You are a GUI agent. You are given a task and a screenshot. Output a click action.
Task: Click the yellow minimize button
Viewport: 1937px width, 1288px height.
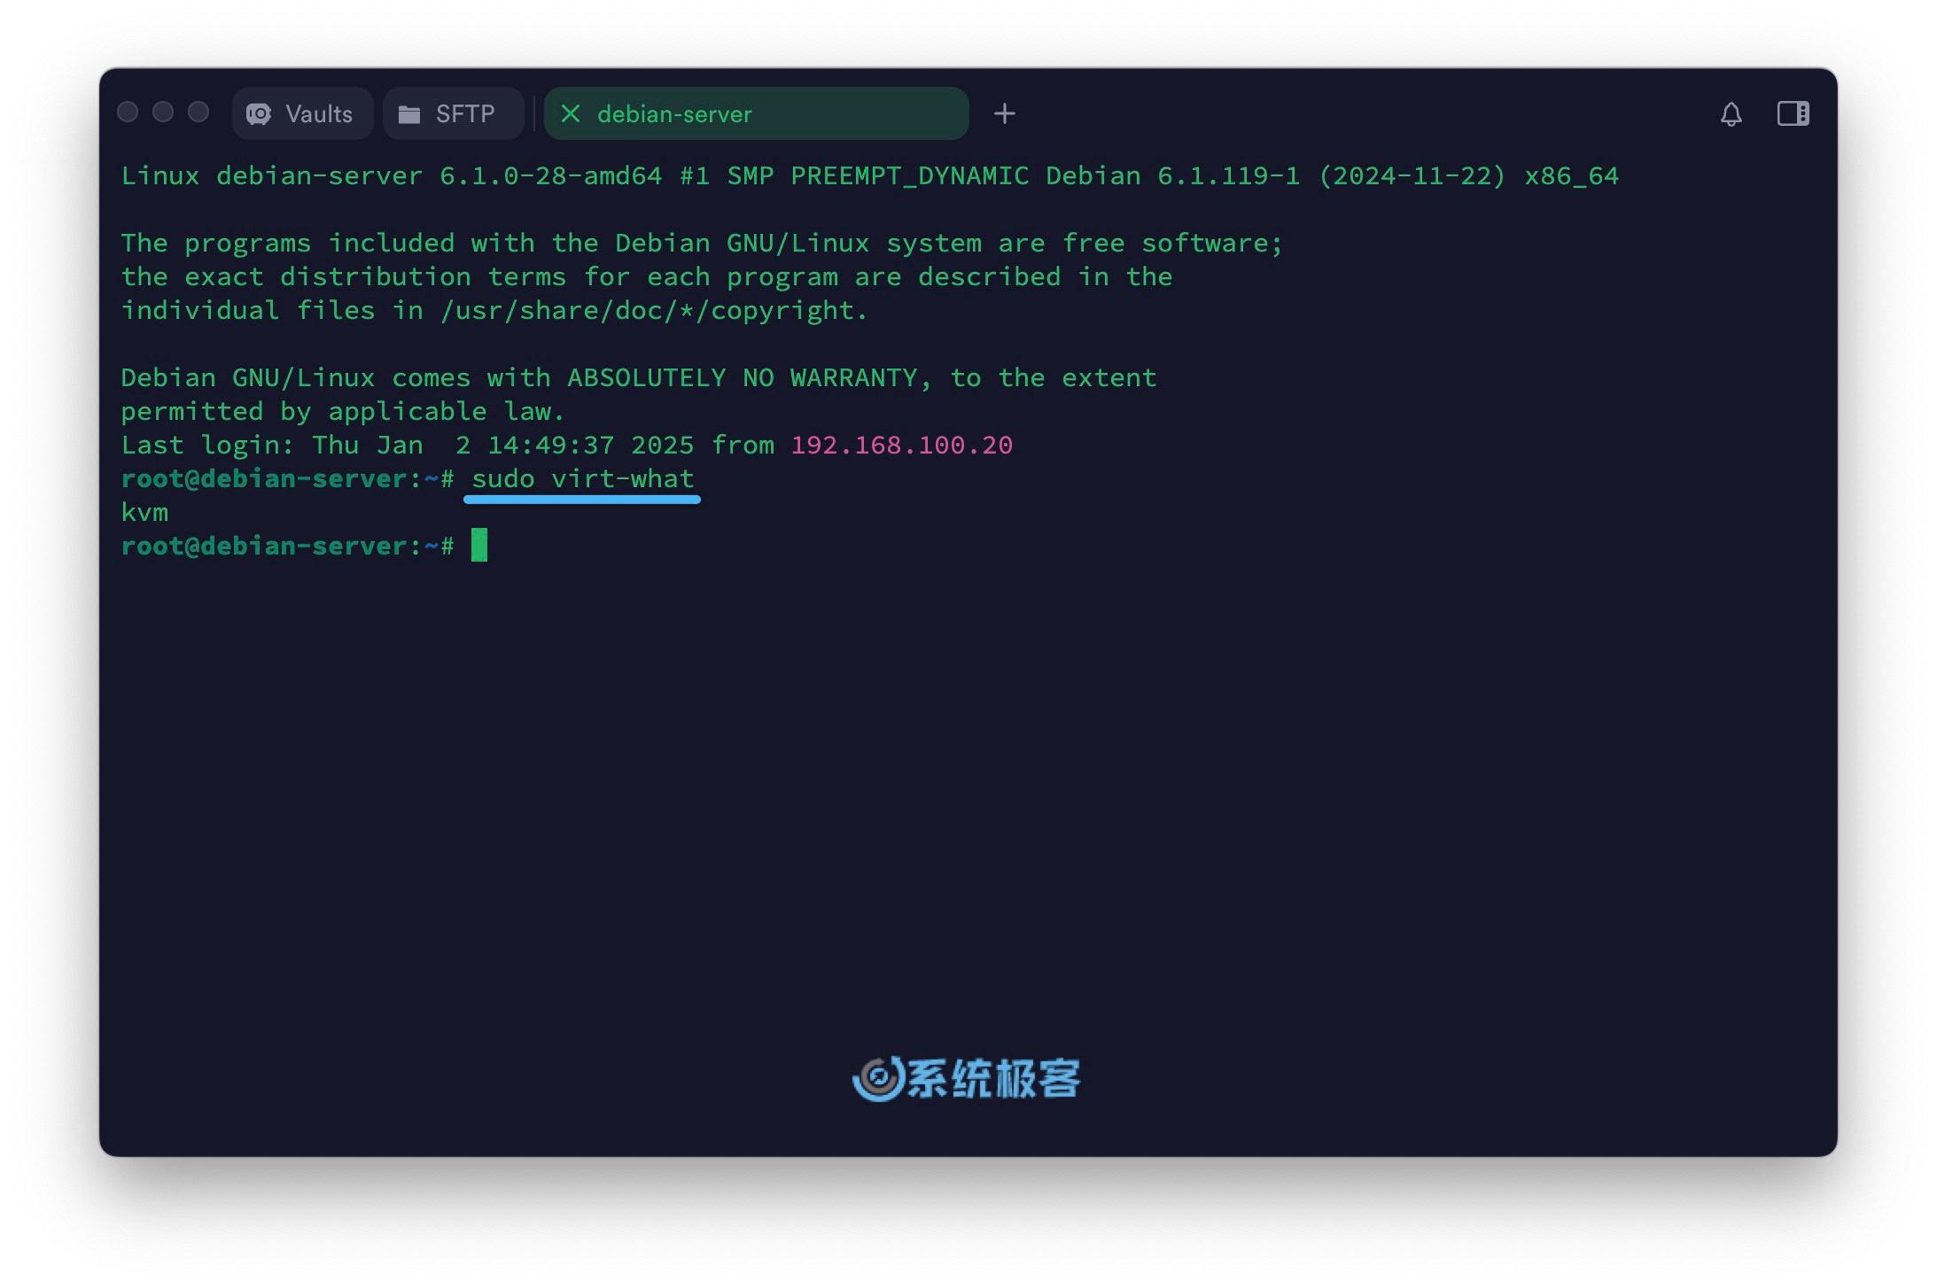click(164, 113)
